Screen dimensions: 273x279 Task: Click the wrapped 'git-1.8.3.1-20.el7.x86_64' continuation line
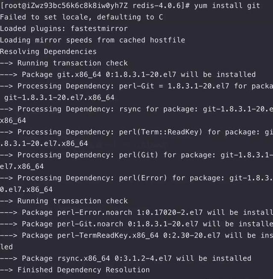(59, 98)
